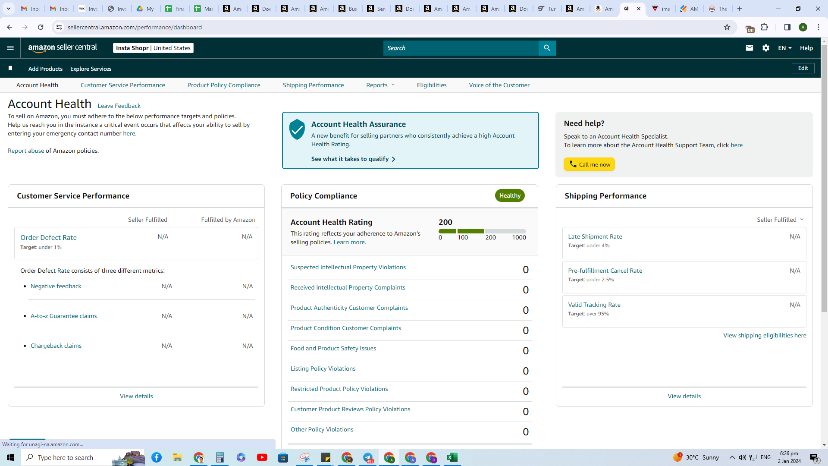Click the Chrome profile avatar
This screenshot has width=828, height=466.
click(x=803, y=27)
